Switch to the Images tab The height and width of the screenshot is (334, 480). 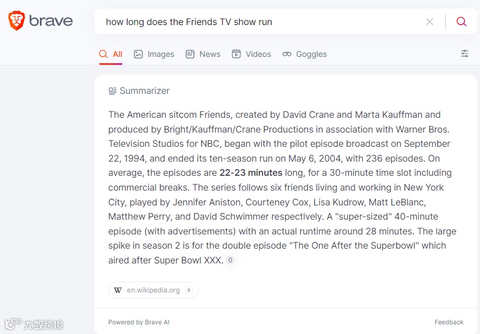(154, 54)
